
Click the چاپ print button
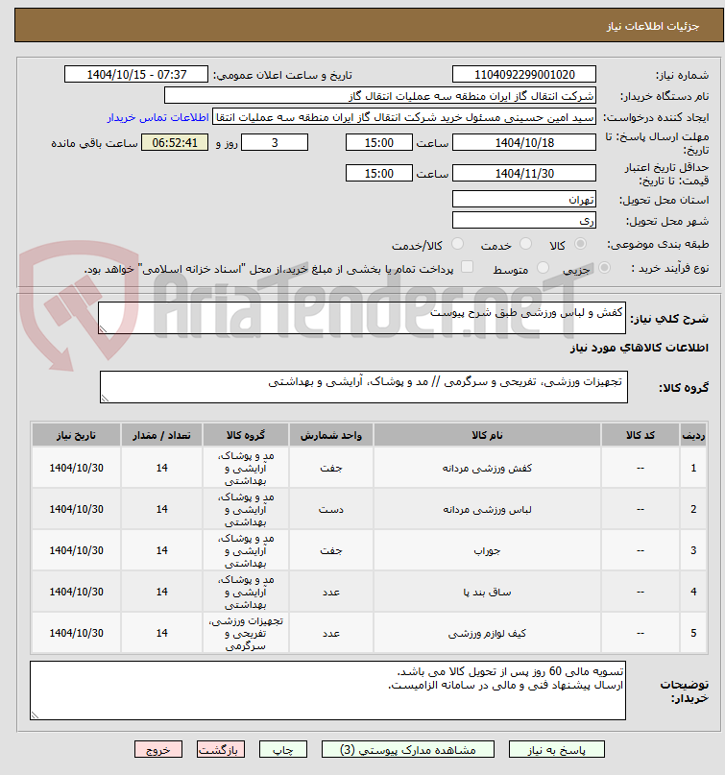[x=283, y=749]
